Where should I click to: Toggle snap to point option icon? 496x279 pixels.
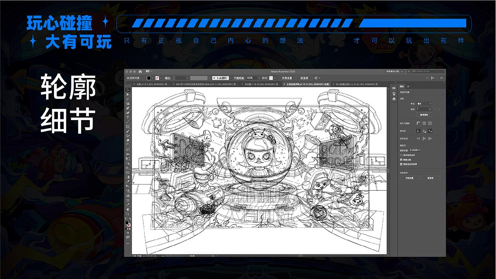pyautogui.click(x=418, y=139)
